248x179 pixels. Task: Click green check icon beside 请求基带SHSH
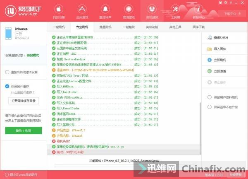pyautogui.click(x=54, y=114)
